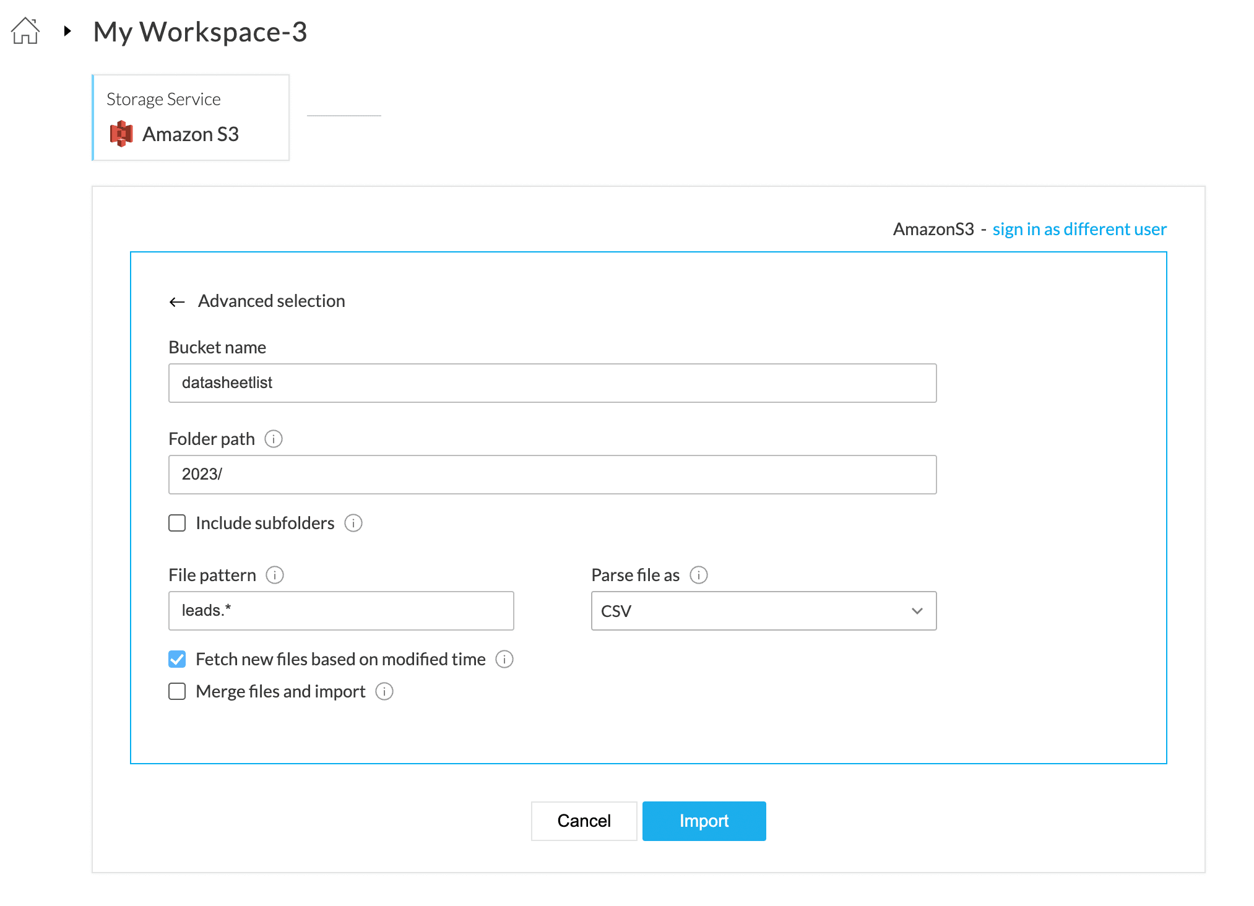Uncheck Fetch new files based on modified time
The height and width of the screenshot is (906, 1254).
177,659
